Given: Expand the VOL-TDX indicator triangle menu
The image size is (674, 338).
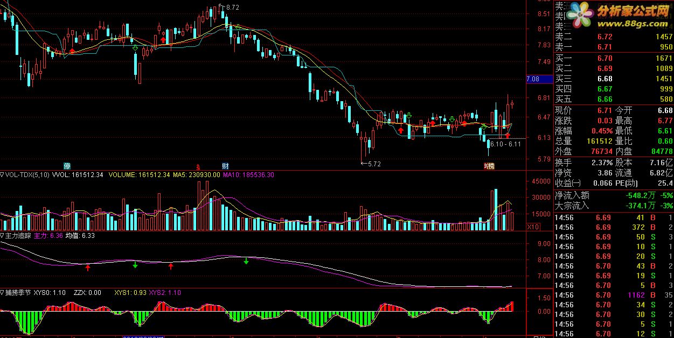Looking at the screenshot, I should pos(3,175).
